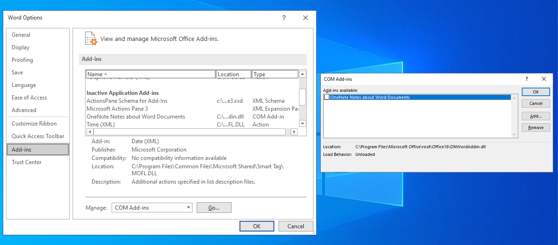This screenshot has height=245, width=558.
Task: Select Time (XML) add-in row
Action: 192,125
